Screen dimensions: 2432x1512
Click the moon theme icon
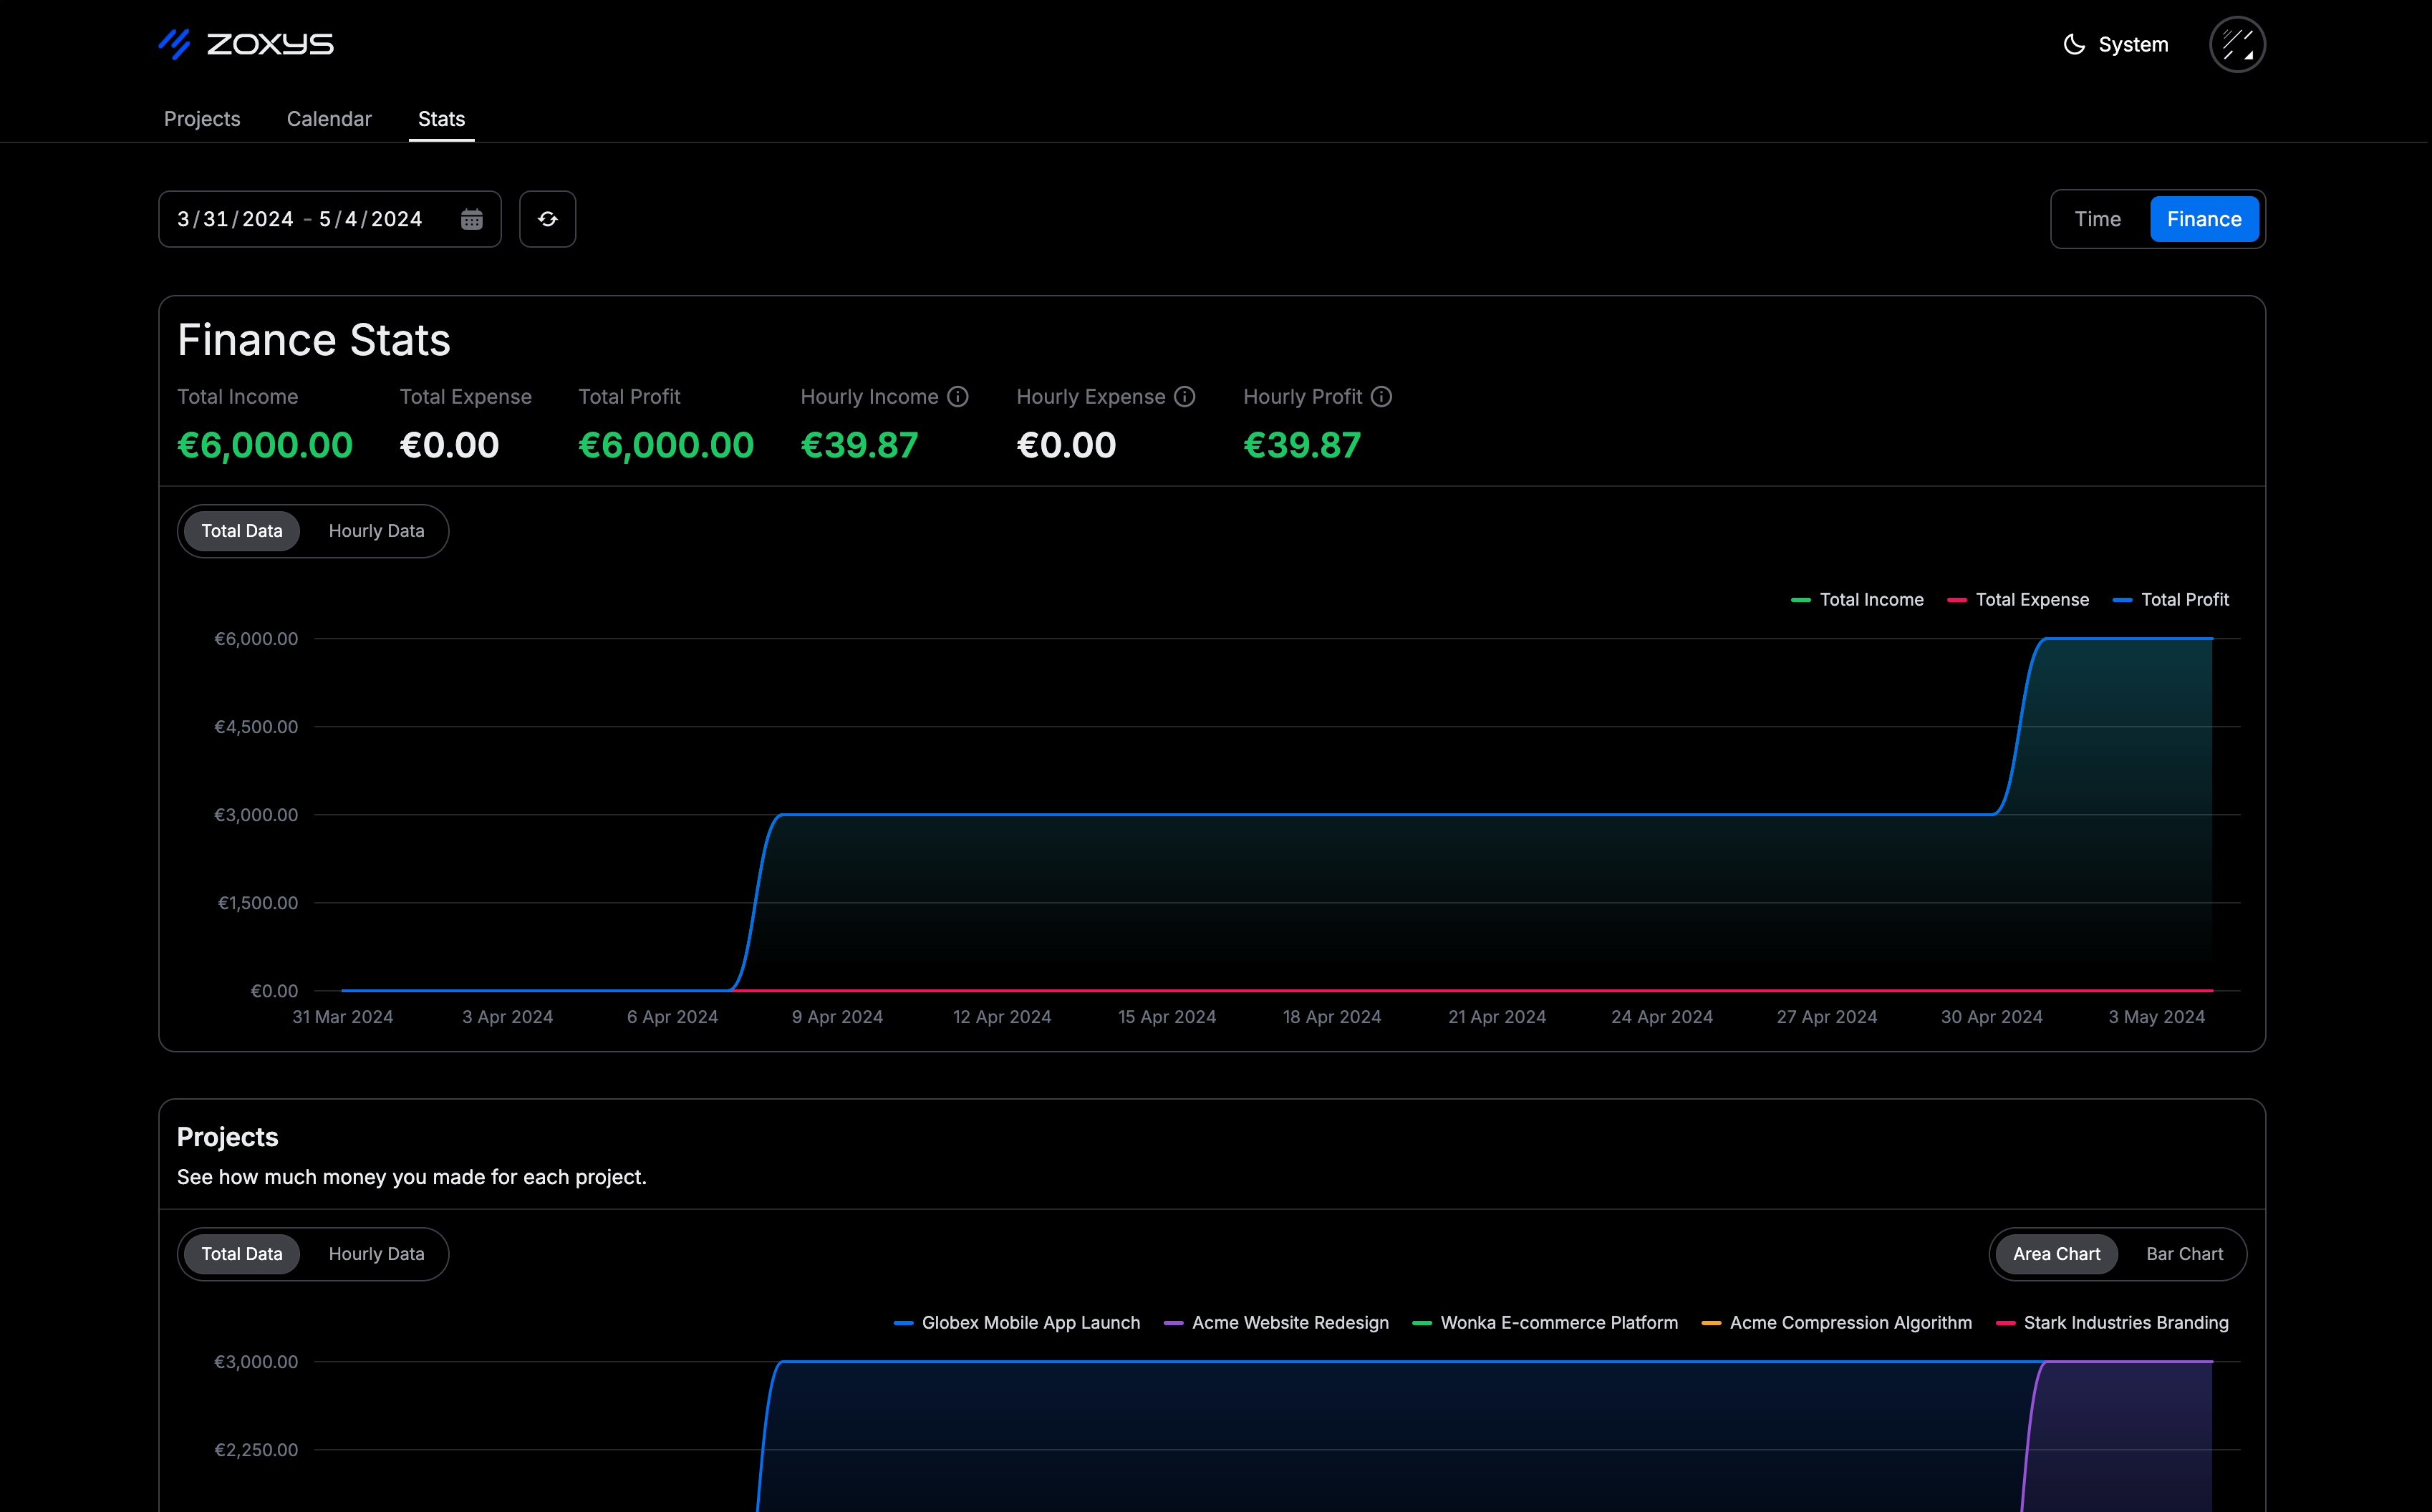point(2074,44)
